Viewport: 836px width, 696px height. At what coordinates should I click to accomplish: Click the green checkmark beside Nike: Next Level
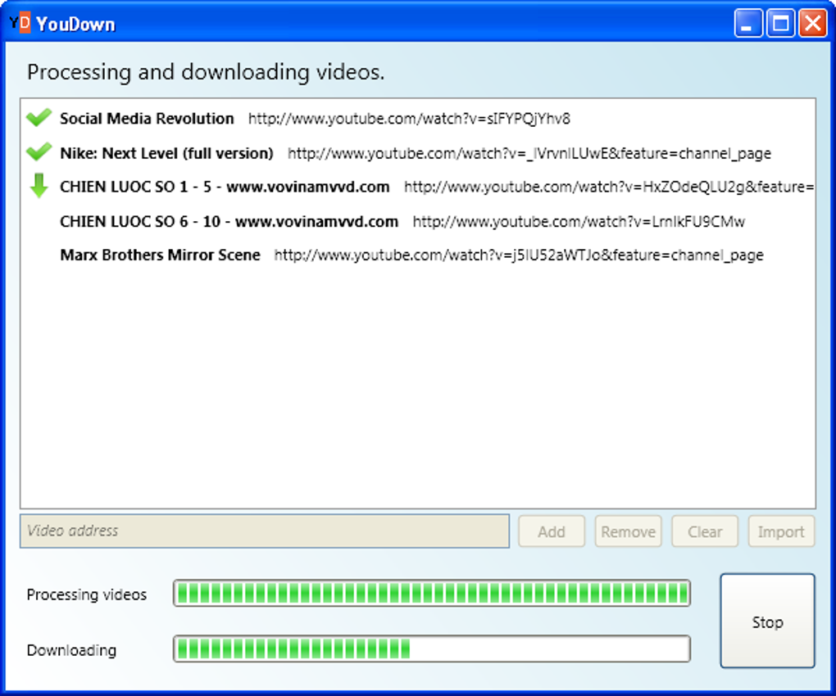pyautogui.click(x=39, y=152)
